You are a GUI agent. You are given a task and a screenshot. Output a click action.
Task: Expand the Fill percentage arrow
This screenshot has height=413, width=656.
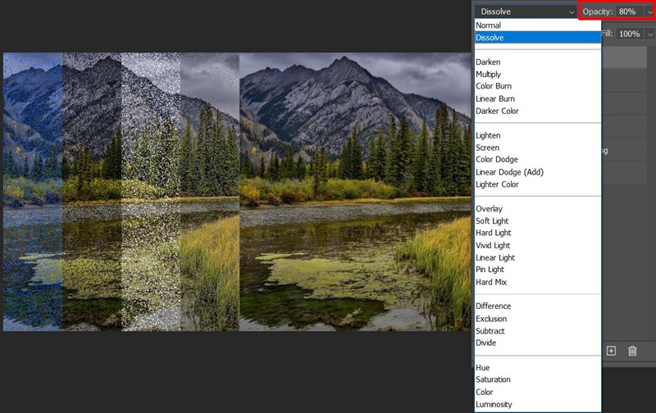(649, 34)
